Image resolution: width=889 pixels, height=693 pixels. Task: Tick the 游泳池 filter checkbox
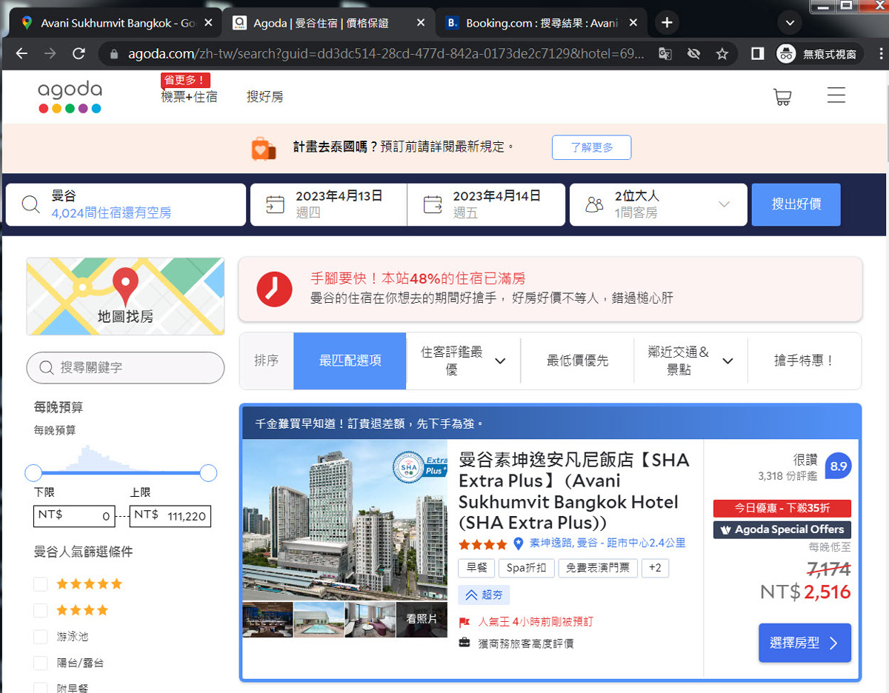point(40,637)
